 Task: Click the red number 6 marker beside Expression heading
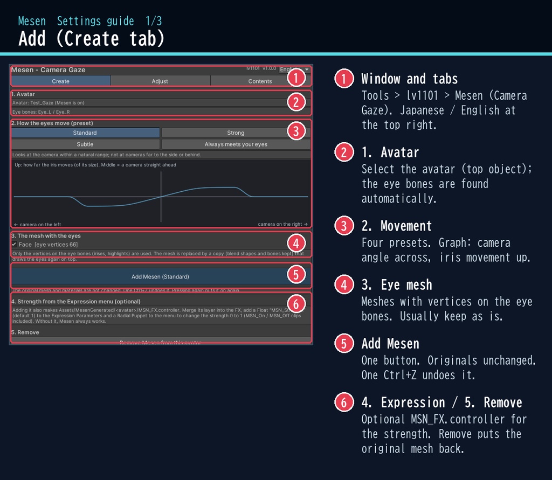click(x=344, y=402)
